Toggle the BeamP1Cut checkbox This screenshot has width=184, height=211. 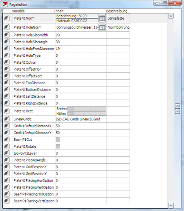click(x=58, y=140)
